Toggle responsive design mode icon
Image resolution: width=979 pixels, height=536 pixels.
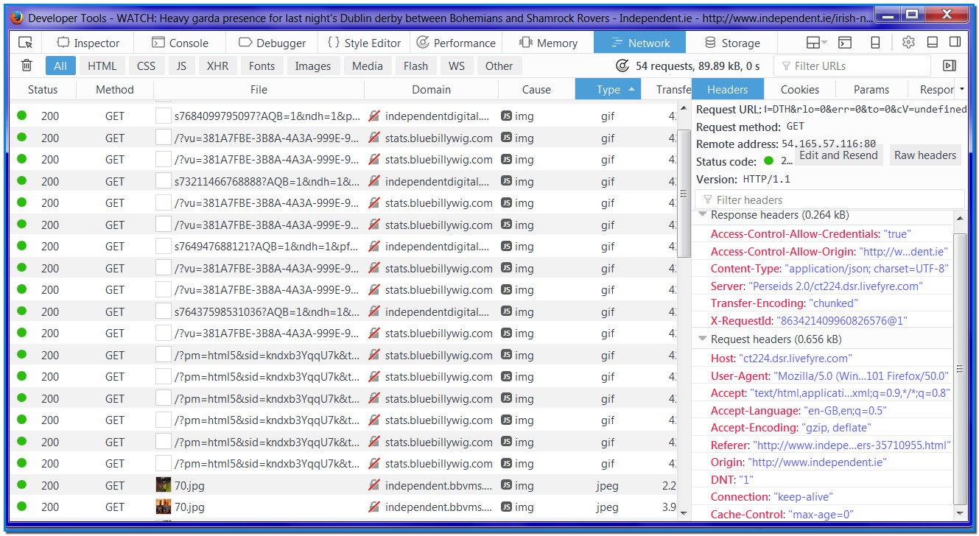click(876, 43)
